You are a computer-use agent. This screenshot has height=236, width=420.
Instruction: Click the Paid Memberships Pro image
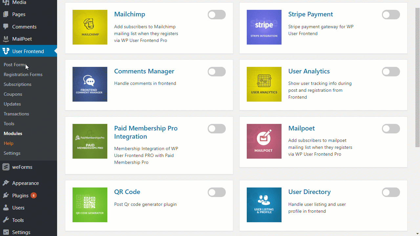[x=90, y=141]
